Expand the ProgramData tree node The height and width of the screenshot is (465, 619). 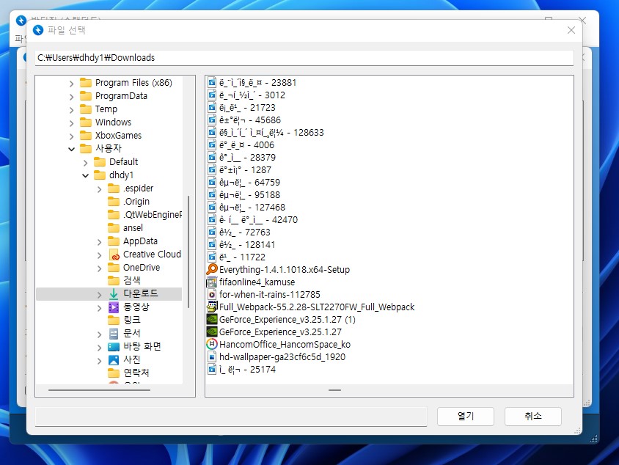click(x=71, y=97)
